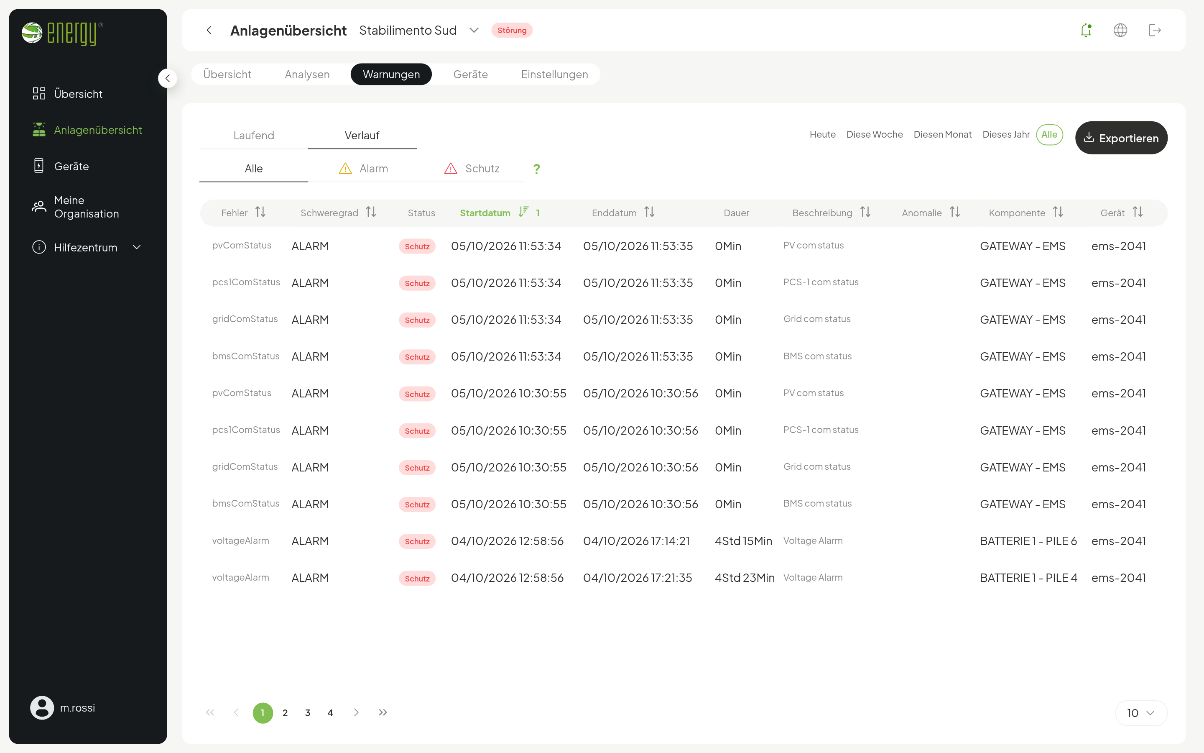Filter warnings to Heute
The width and height of the screenshot is (1204, 753).
(x=822, y=134)
